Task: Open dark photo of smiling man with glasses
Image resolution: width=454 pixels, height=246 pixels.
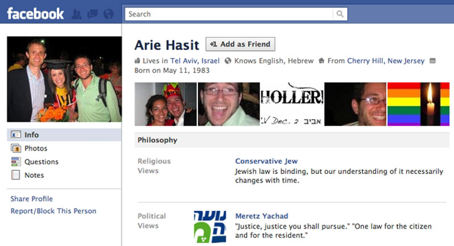Action: click(355, 104)
